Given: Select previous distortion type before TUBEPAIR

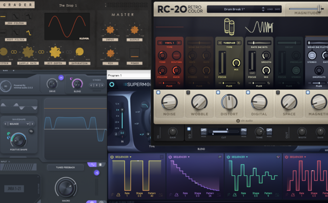Looking at the screenshot, I should [x=220, y=43].
